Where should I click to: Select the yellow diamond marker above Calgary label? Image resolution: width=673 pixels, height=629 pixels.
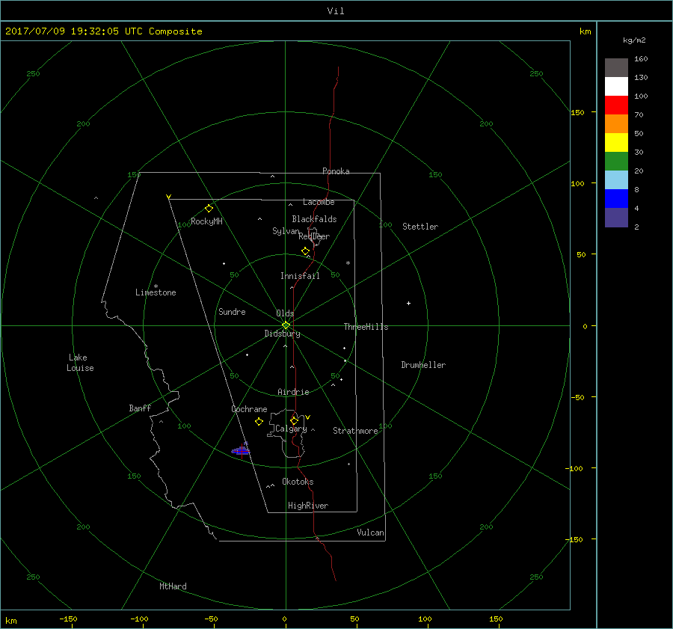[x=295, y=420]
